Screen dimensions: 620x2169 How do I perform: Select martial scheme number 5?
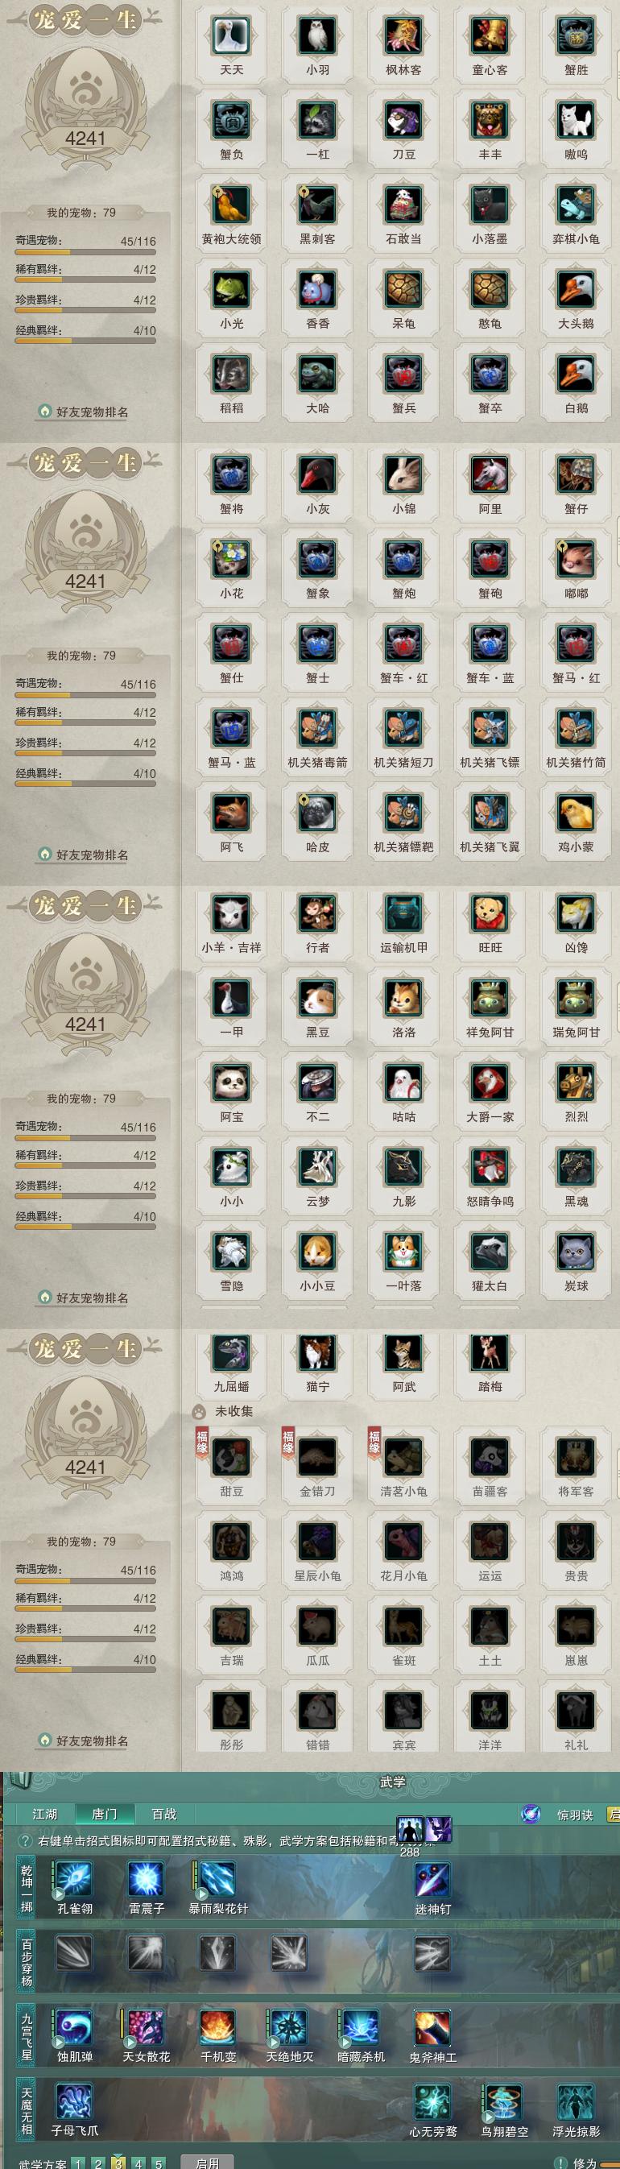157,2163
